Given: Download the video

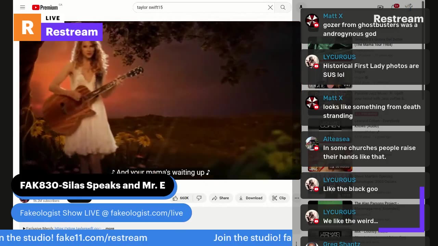Looking at the screenshot, I should (251, 198).
